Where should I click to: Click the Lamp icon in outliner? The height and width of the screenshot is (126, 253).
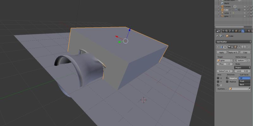(x=222, y=13)
